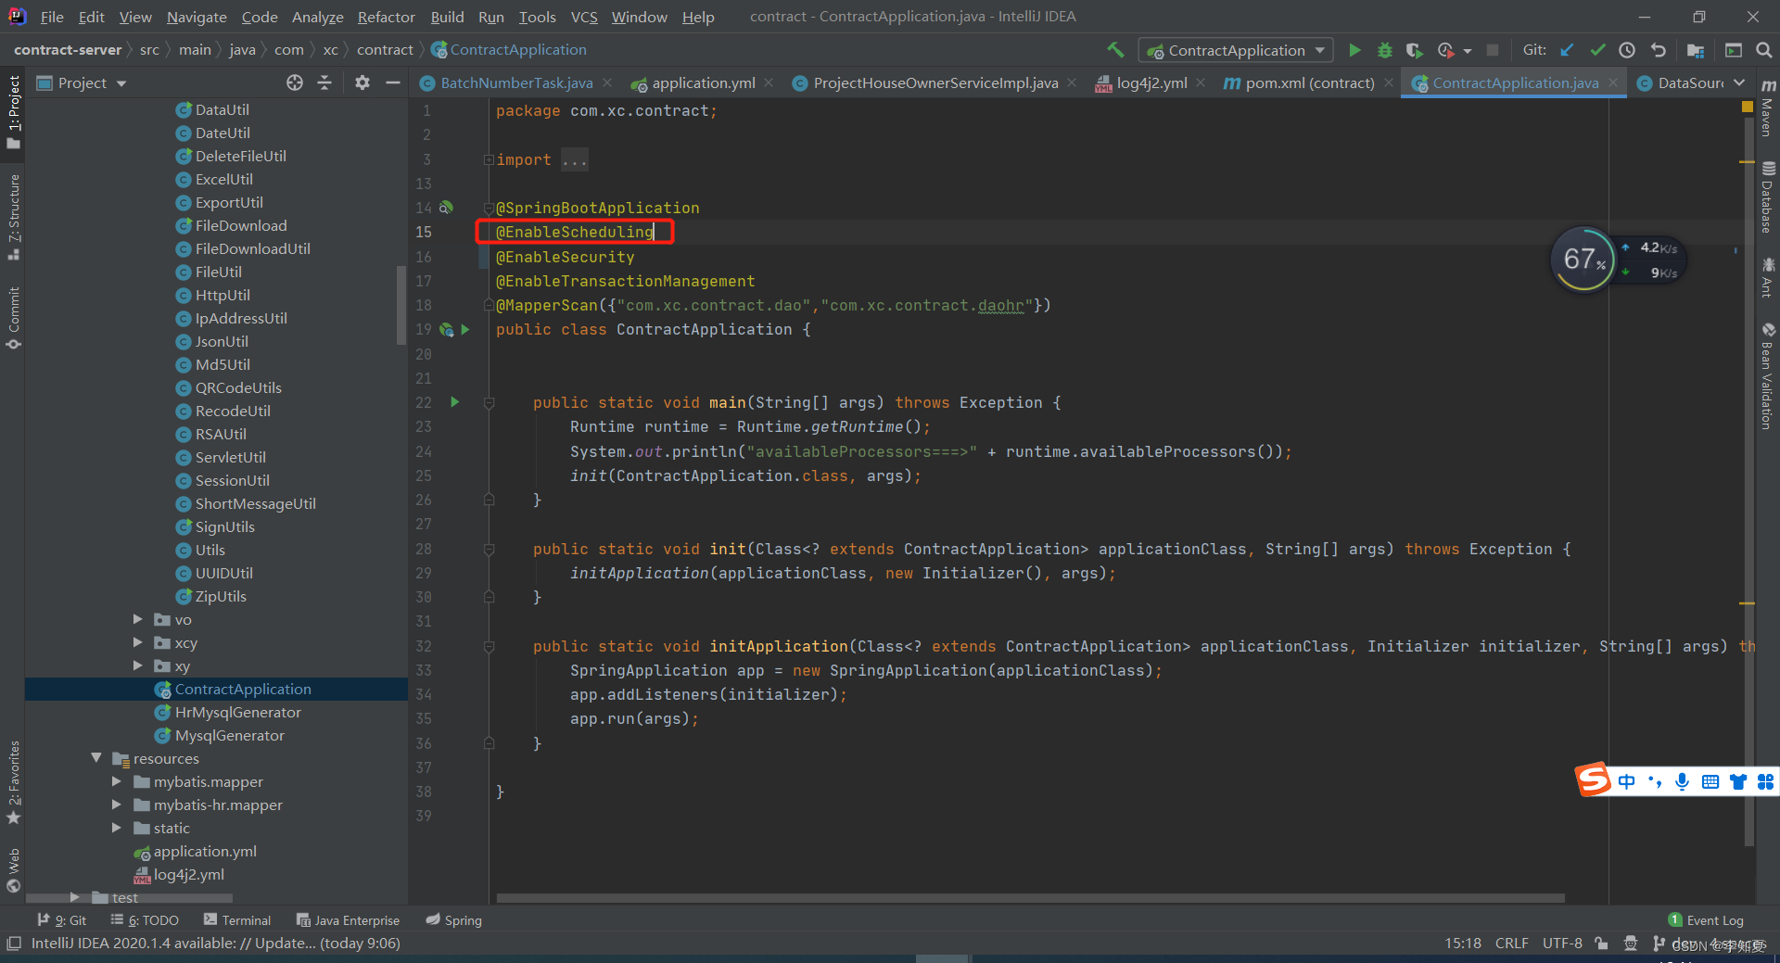Open the VCS menu
This screenshot has width=1780, height=963.
(584, 17)
